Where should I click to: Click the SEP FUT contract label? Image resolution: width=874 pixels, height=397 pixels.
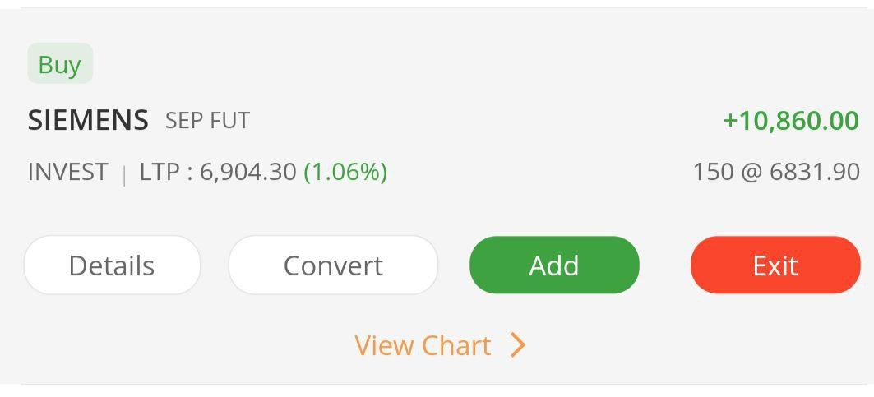207,121
